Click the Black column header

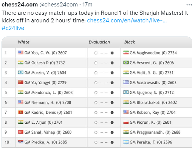130,42
